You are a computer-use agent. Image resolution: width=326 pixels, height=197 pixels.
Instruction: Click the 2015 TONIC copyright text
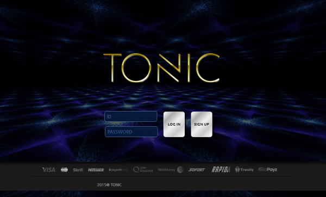(x=109, y=184)
